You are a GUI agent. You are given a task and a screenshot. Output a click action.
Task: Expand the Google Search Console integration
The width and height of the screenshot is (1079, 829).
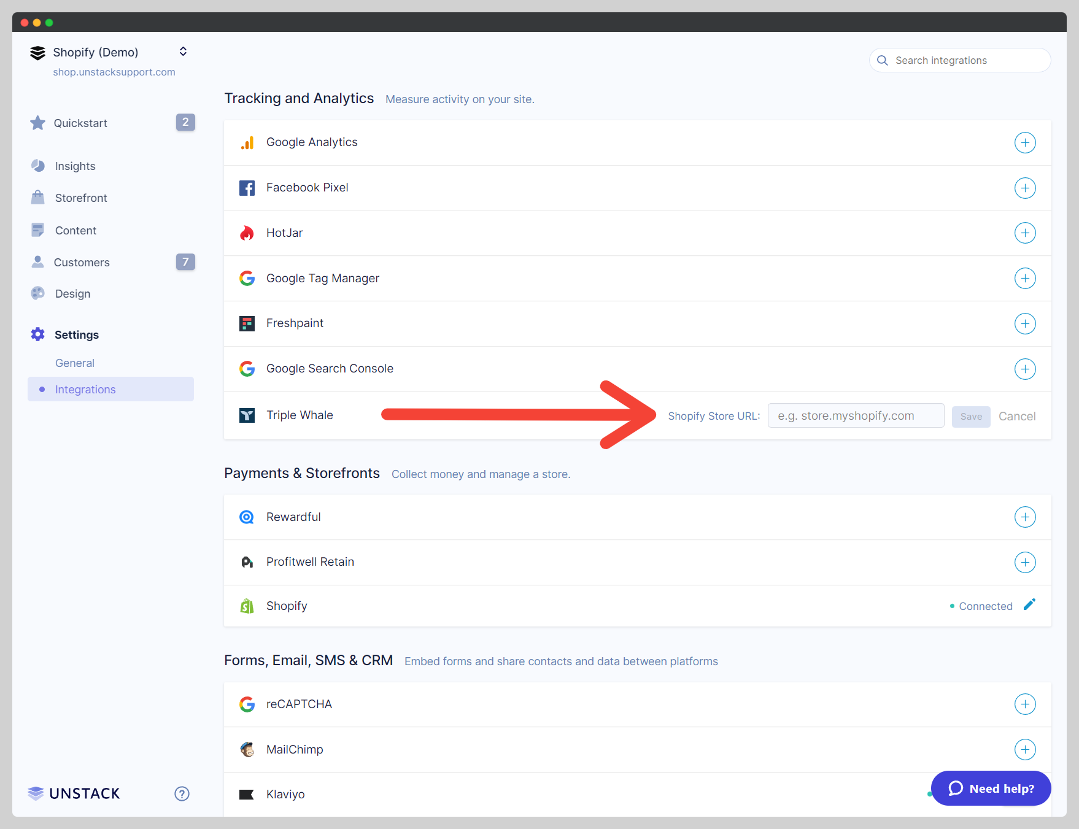pyautogui.click(x=1024, y=369)
